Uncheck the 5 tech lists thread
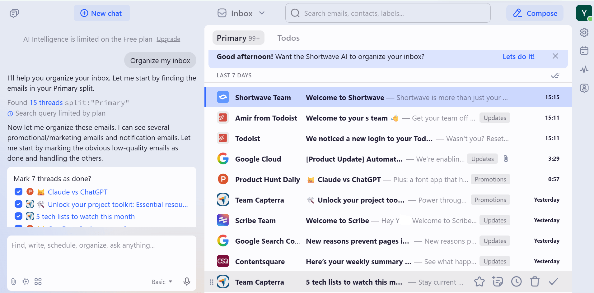 coord(18,216)
